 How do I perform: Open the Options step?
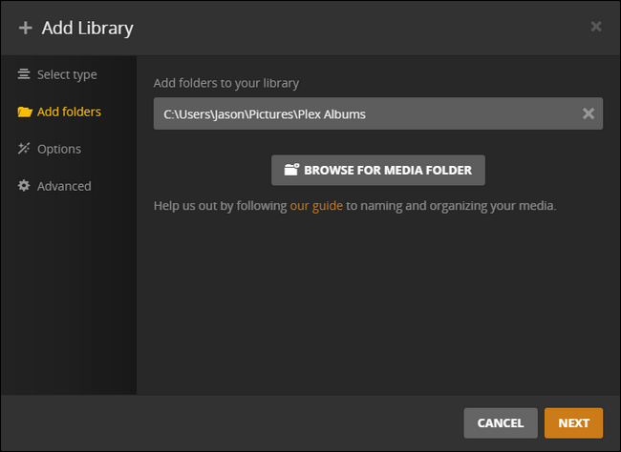coord(59,149)
